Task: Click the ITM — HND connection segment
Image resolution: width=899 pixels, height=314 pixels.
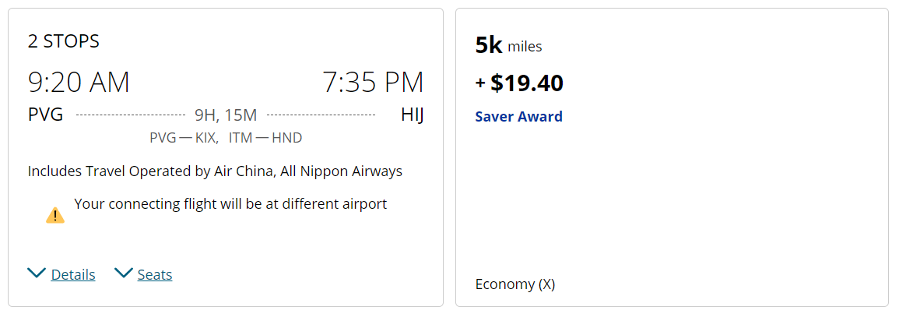Action: pyautogui.click(x=265, y=138)
